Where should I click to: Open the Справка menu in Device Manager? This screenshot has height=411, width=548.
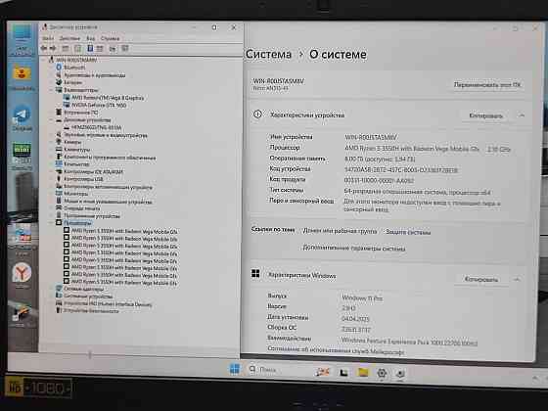[x=110, y=38]
